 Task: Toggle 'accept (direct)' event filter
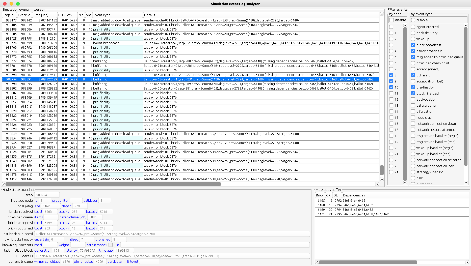[413, 69]
